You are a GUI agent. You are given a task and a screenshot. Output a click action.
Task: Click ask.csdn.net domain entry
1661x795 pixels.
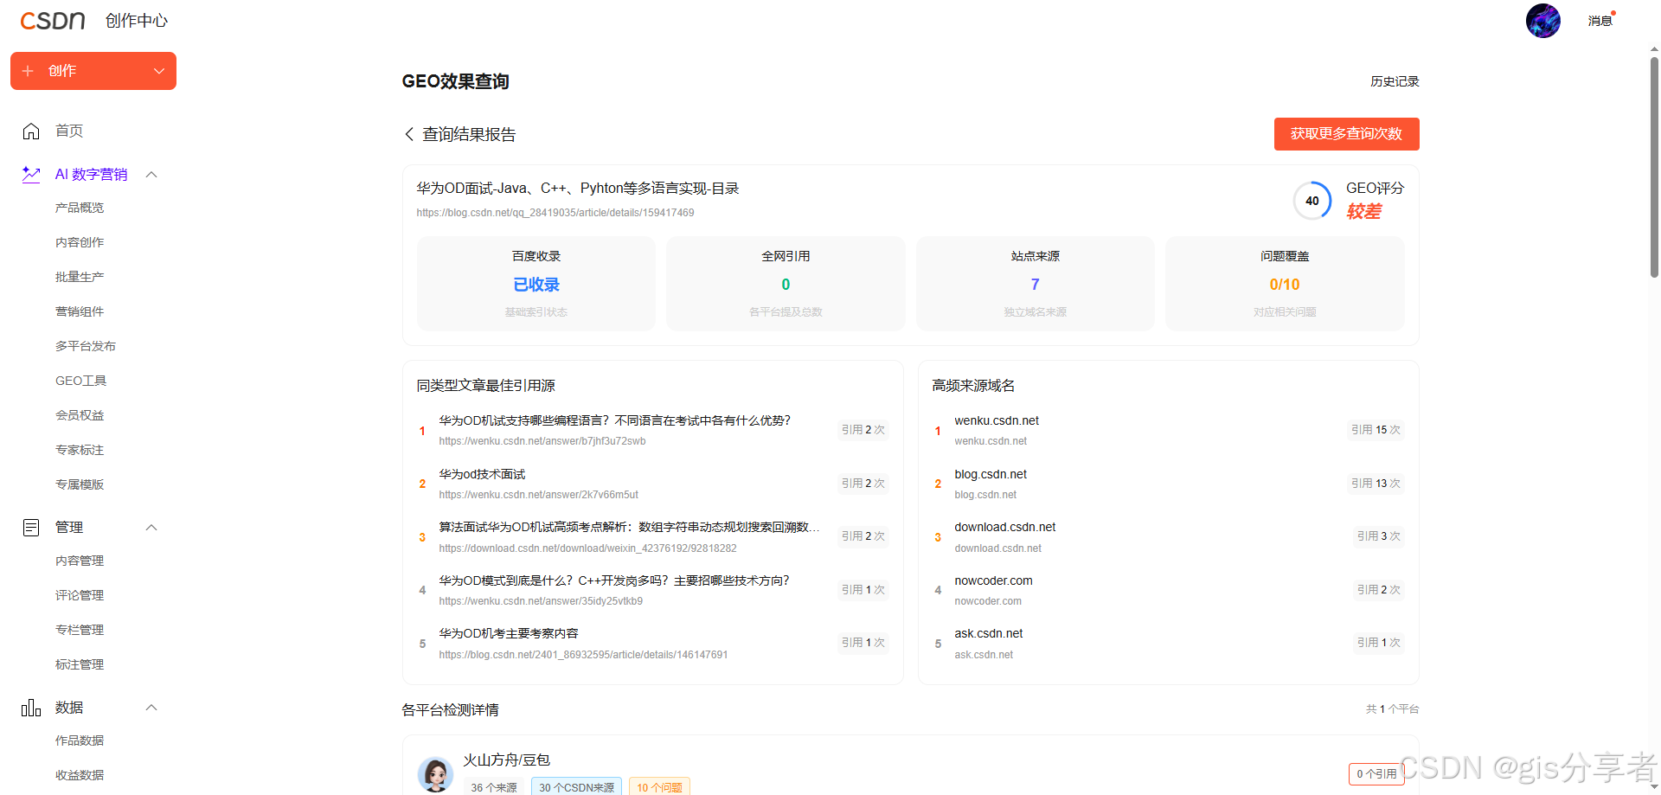(x=989, y=633)
